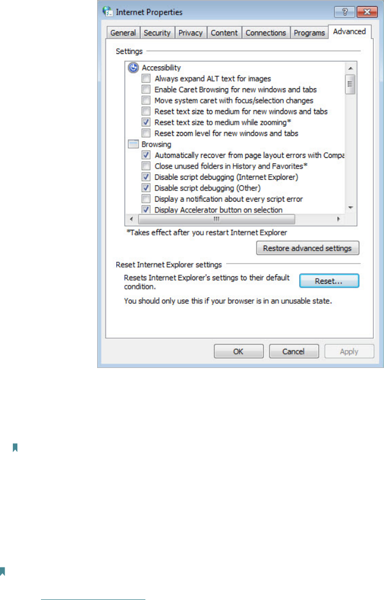Image resolution: width=384 pixels, height=600 pixels.
Task: Open the Connections tab
Action: (x=266, y=33)
